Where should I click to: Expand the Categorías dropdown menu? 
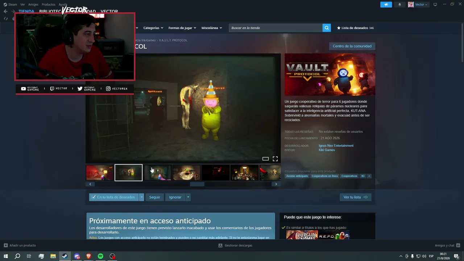[x=153, y=28]
